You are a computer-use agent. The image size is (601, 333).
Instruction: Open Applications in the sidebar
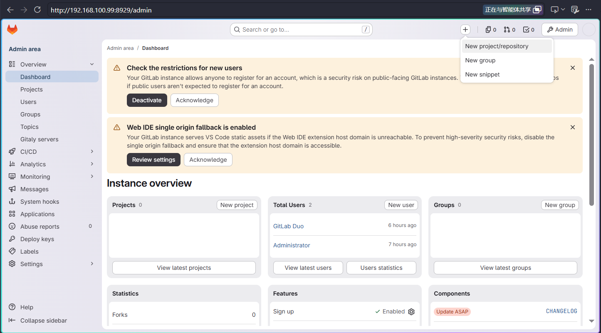click(52, 214)
